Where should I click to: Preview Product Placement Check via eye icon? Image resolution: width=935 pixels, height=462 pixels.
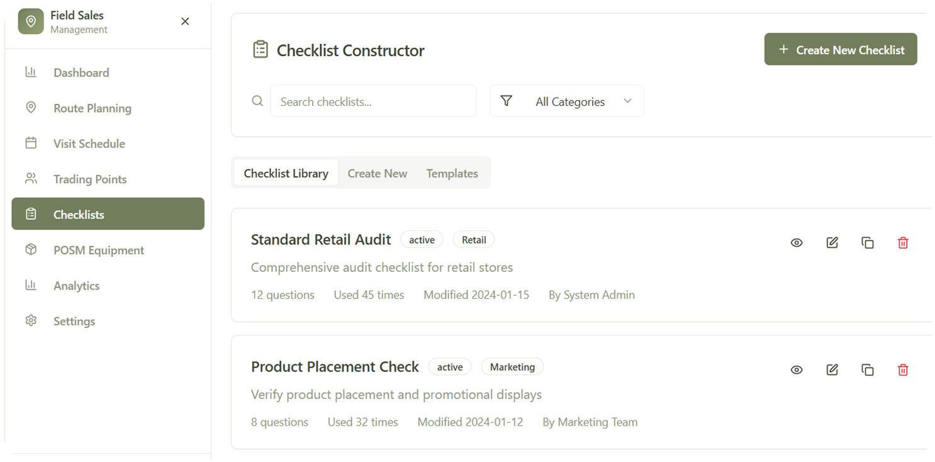tap(797, 369)
